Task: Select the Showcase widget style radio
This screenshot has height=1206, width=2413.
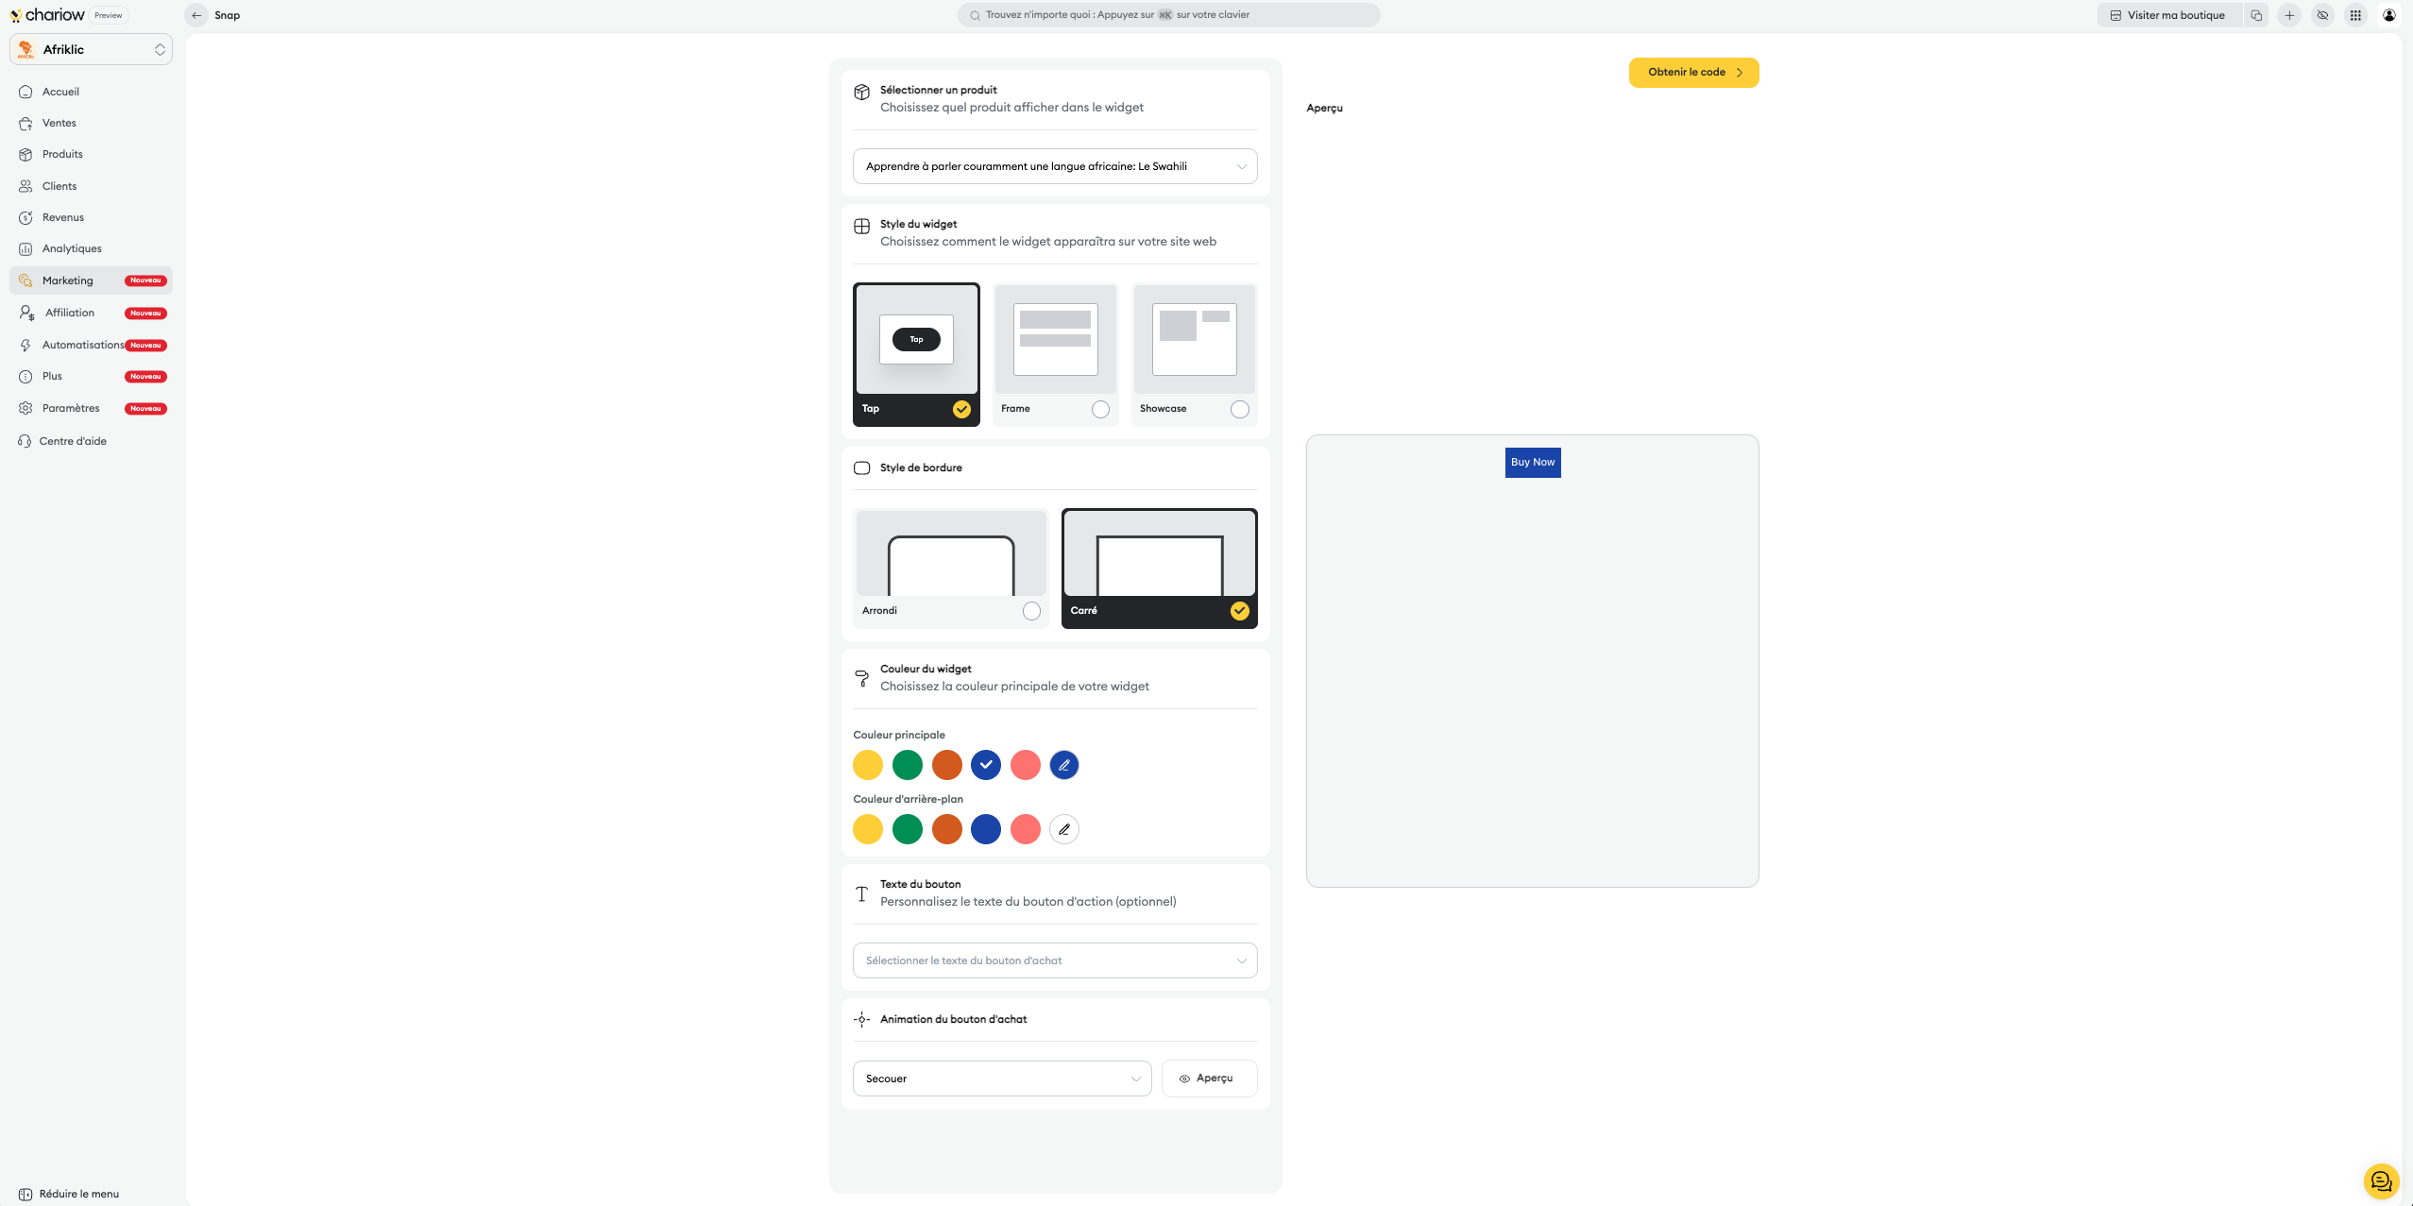Action: pos(1239,409)
